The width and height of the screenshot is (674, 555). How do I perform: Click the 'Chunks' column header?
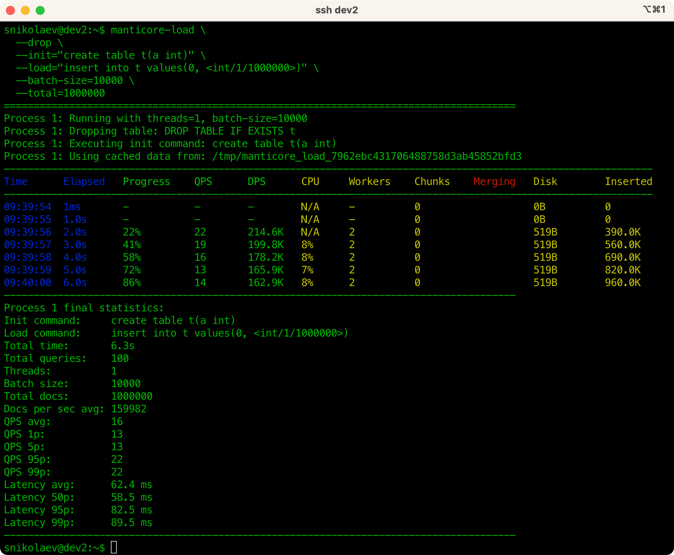(x=432, y=182)
